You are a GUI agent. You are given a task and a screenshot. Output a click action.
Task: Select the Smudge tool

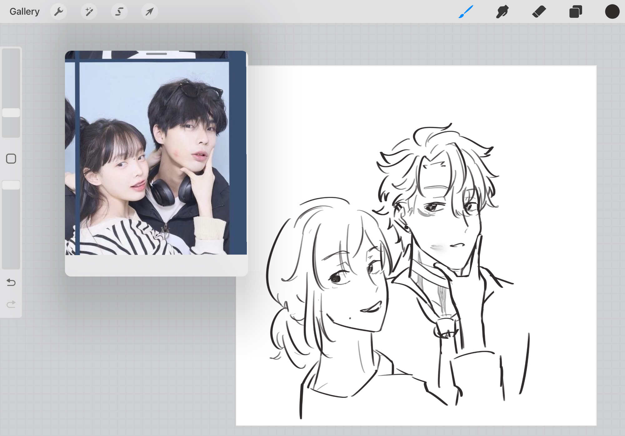point(502,12)
